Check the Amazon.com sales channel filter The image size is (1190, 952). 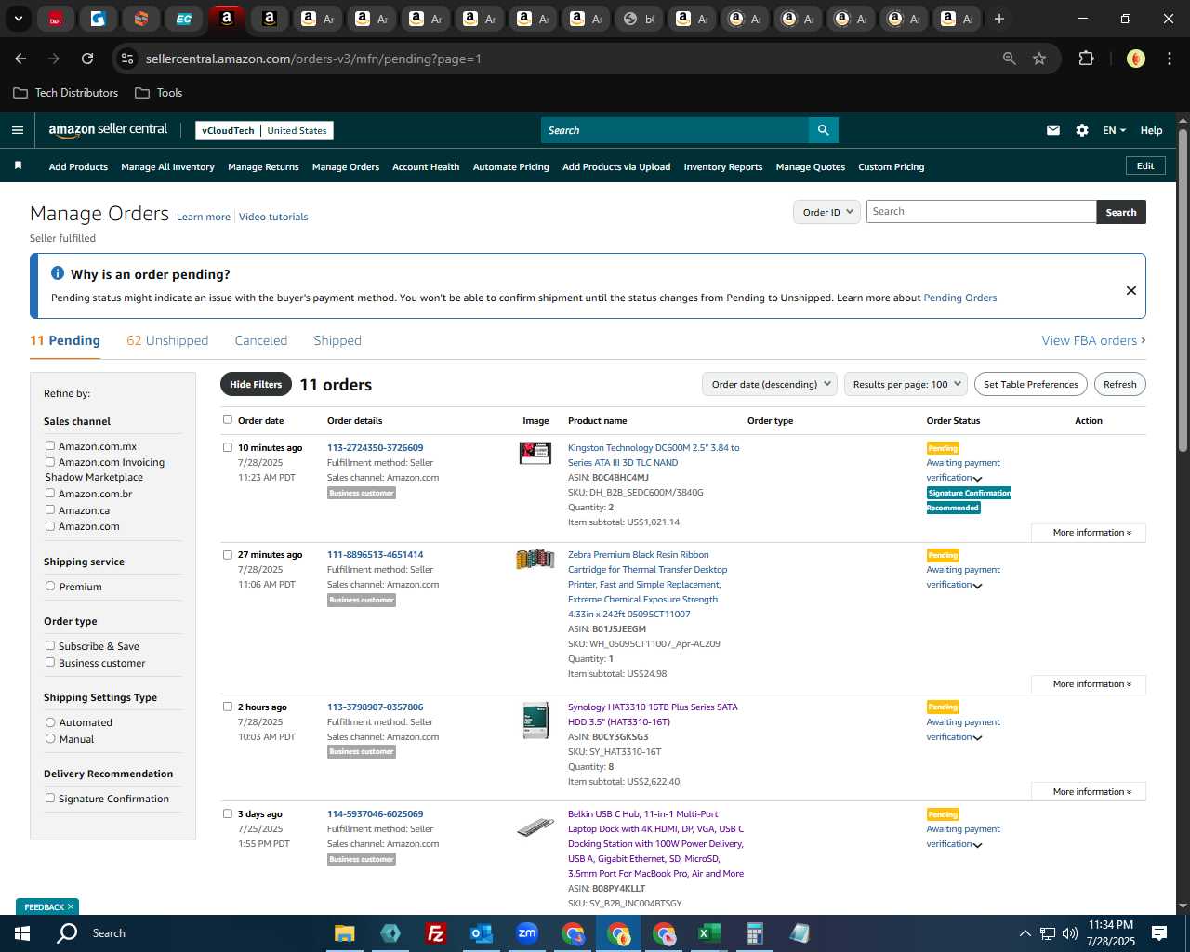pos(50,525)
